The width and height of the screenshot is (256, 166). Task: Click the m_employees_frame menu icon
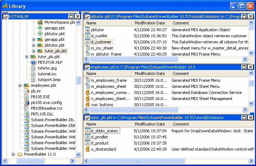click(x=88, y=80)
